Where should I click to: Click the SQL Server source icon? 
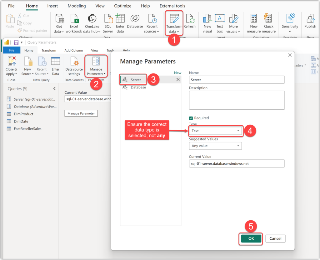(x=108, y=18)
